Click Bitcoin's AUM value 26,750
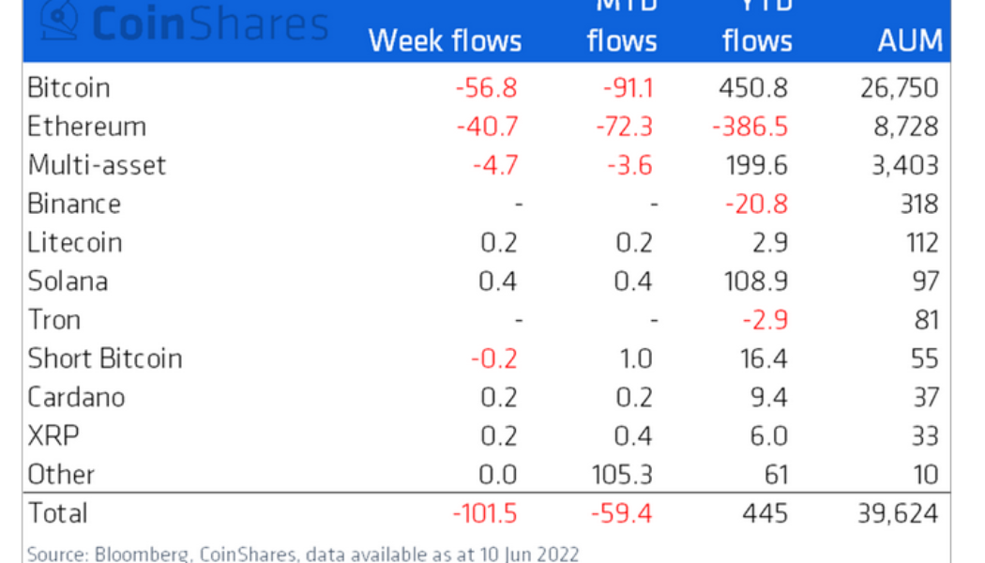This screenshot has width=985, height=563. [899, 88]
